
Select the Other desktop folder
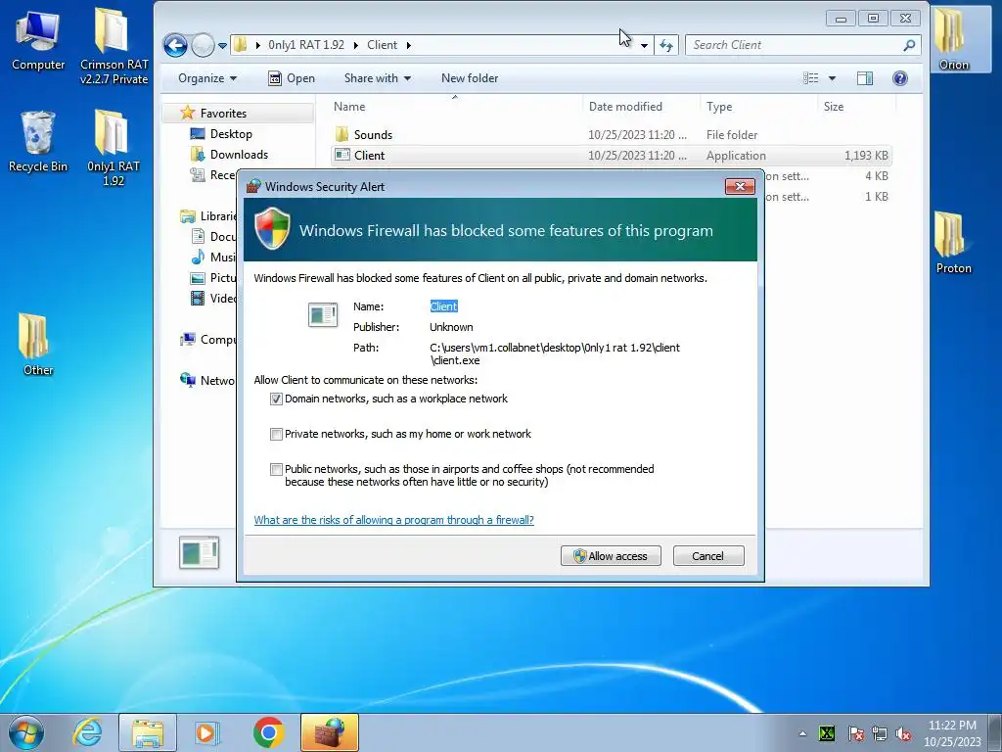38,345
